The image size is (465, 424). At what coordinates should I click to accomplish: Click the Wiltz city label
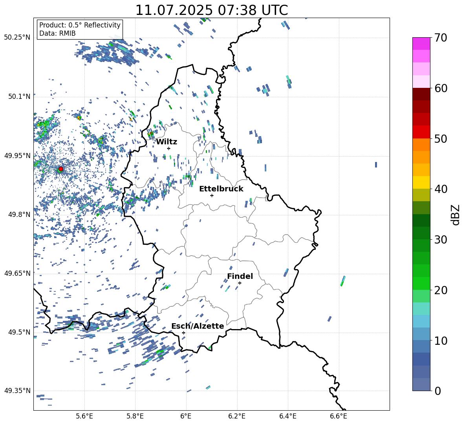pos(167,142)
